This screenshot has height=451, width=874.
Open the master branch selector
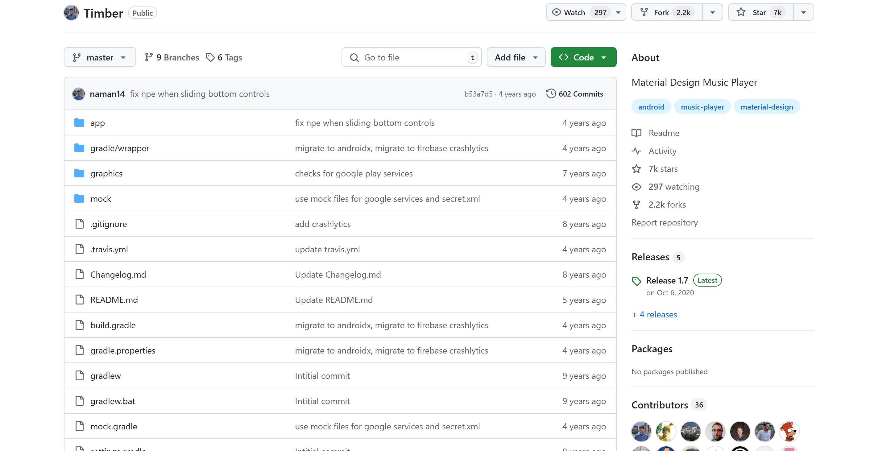(x=99, y=57)
